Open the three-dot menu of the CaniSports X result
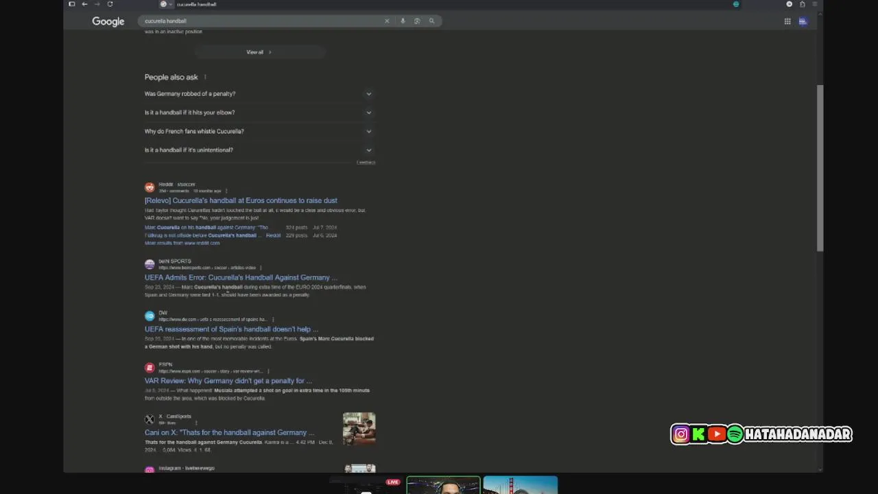This screenshot has height=494, width=878. [x=196, y=423]
